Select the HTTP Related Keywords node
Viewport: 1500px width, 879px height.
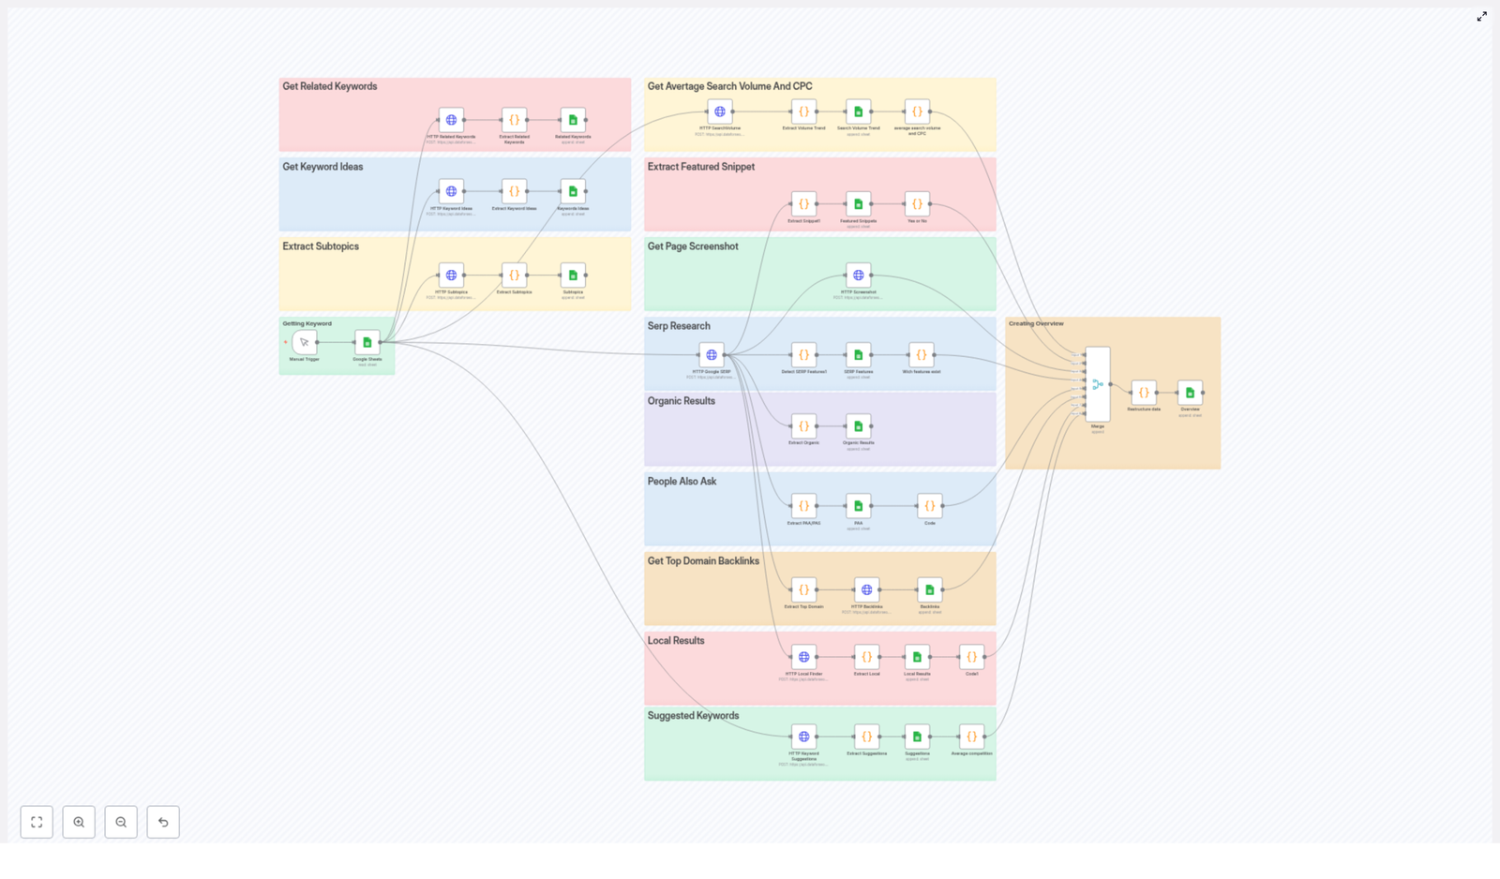coord(451,120)
